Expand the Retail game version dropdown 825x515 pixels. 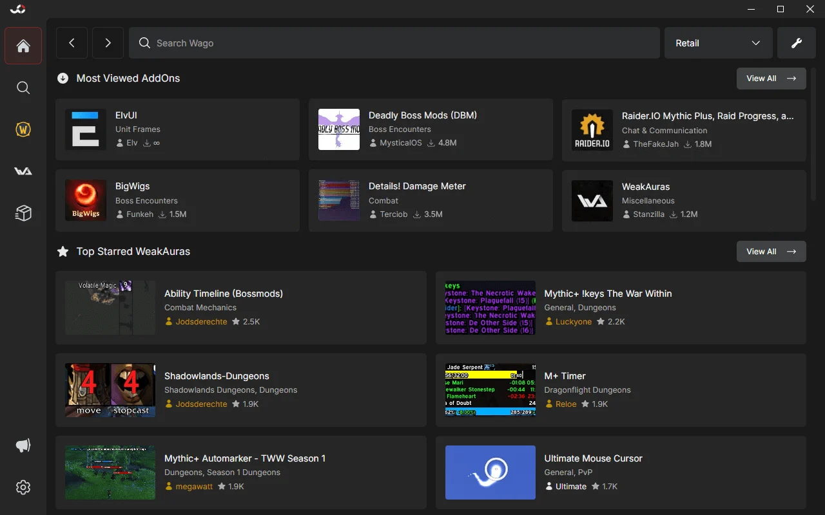[x=718, y=43]
